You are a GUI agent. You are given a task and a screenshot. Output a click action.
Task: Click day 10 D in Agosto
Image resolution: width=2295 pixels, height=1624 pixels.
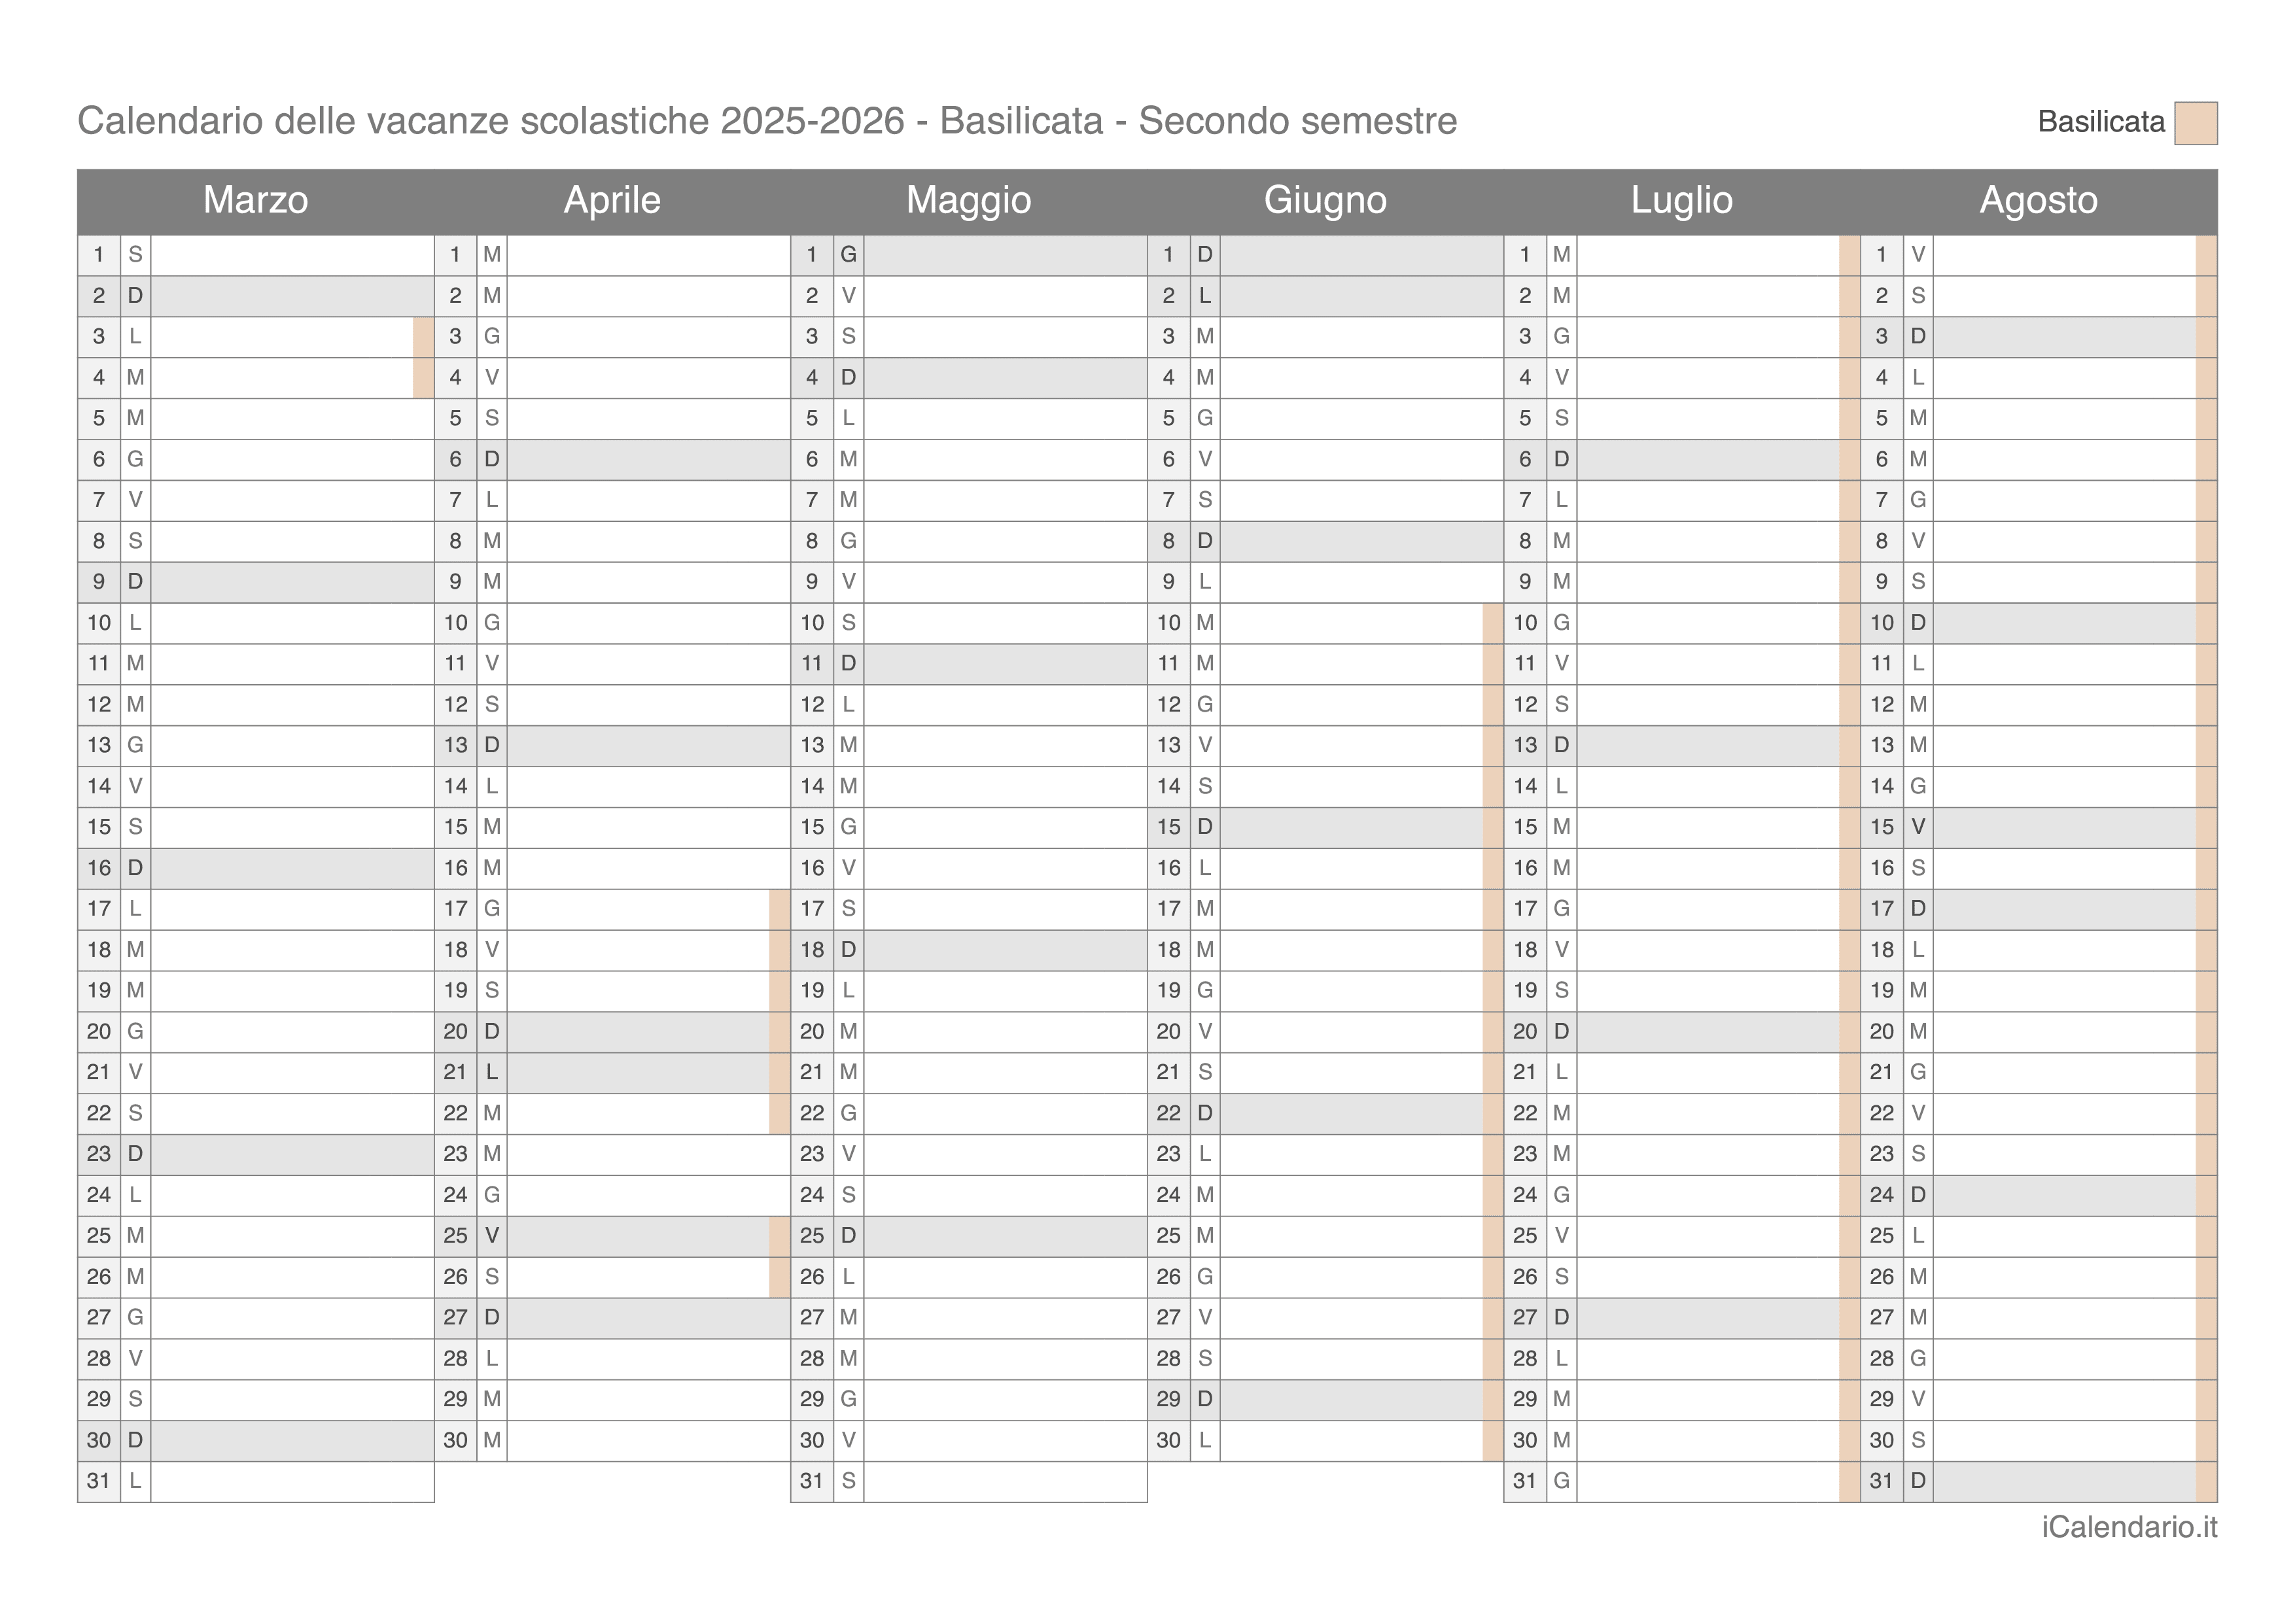tap(2039, 623)
